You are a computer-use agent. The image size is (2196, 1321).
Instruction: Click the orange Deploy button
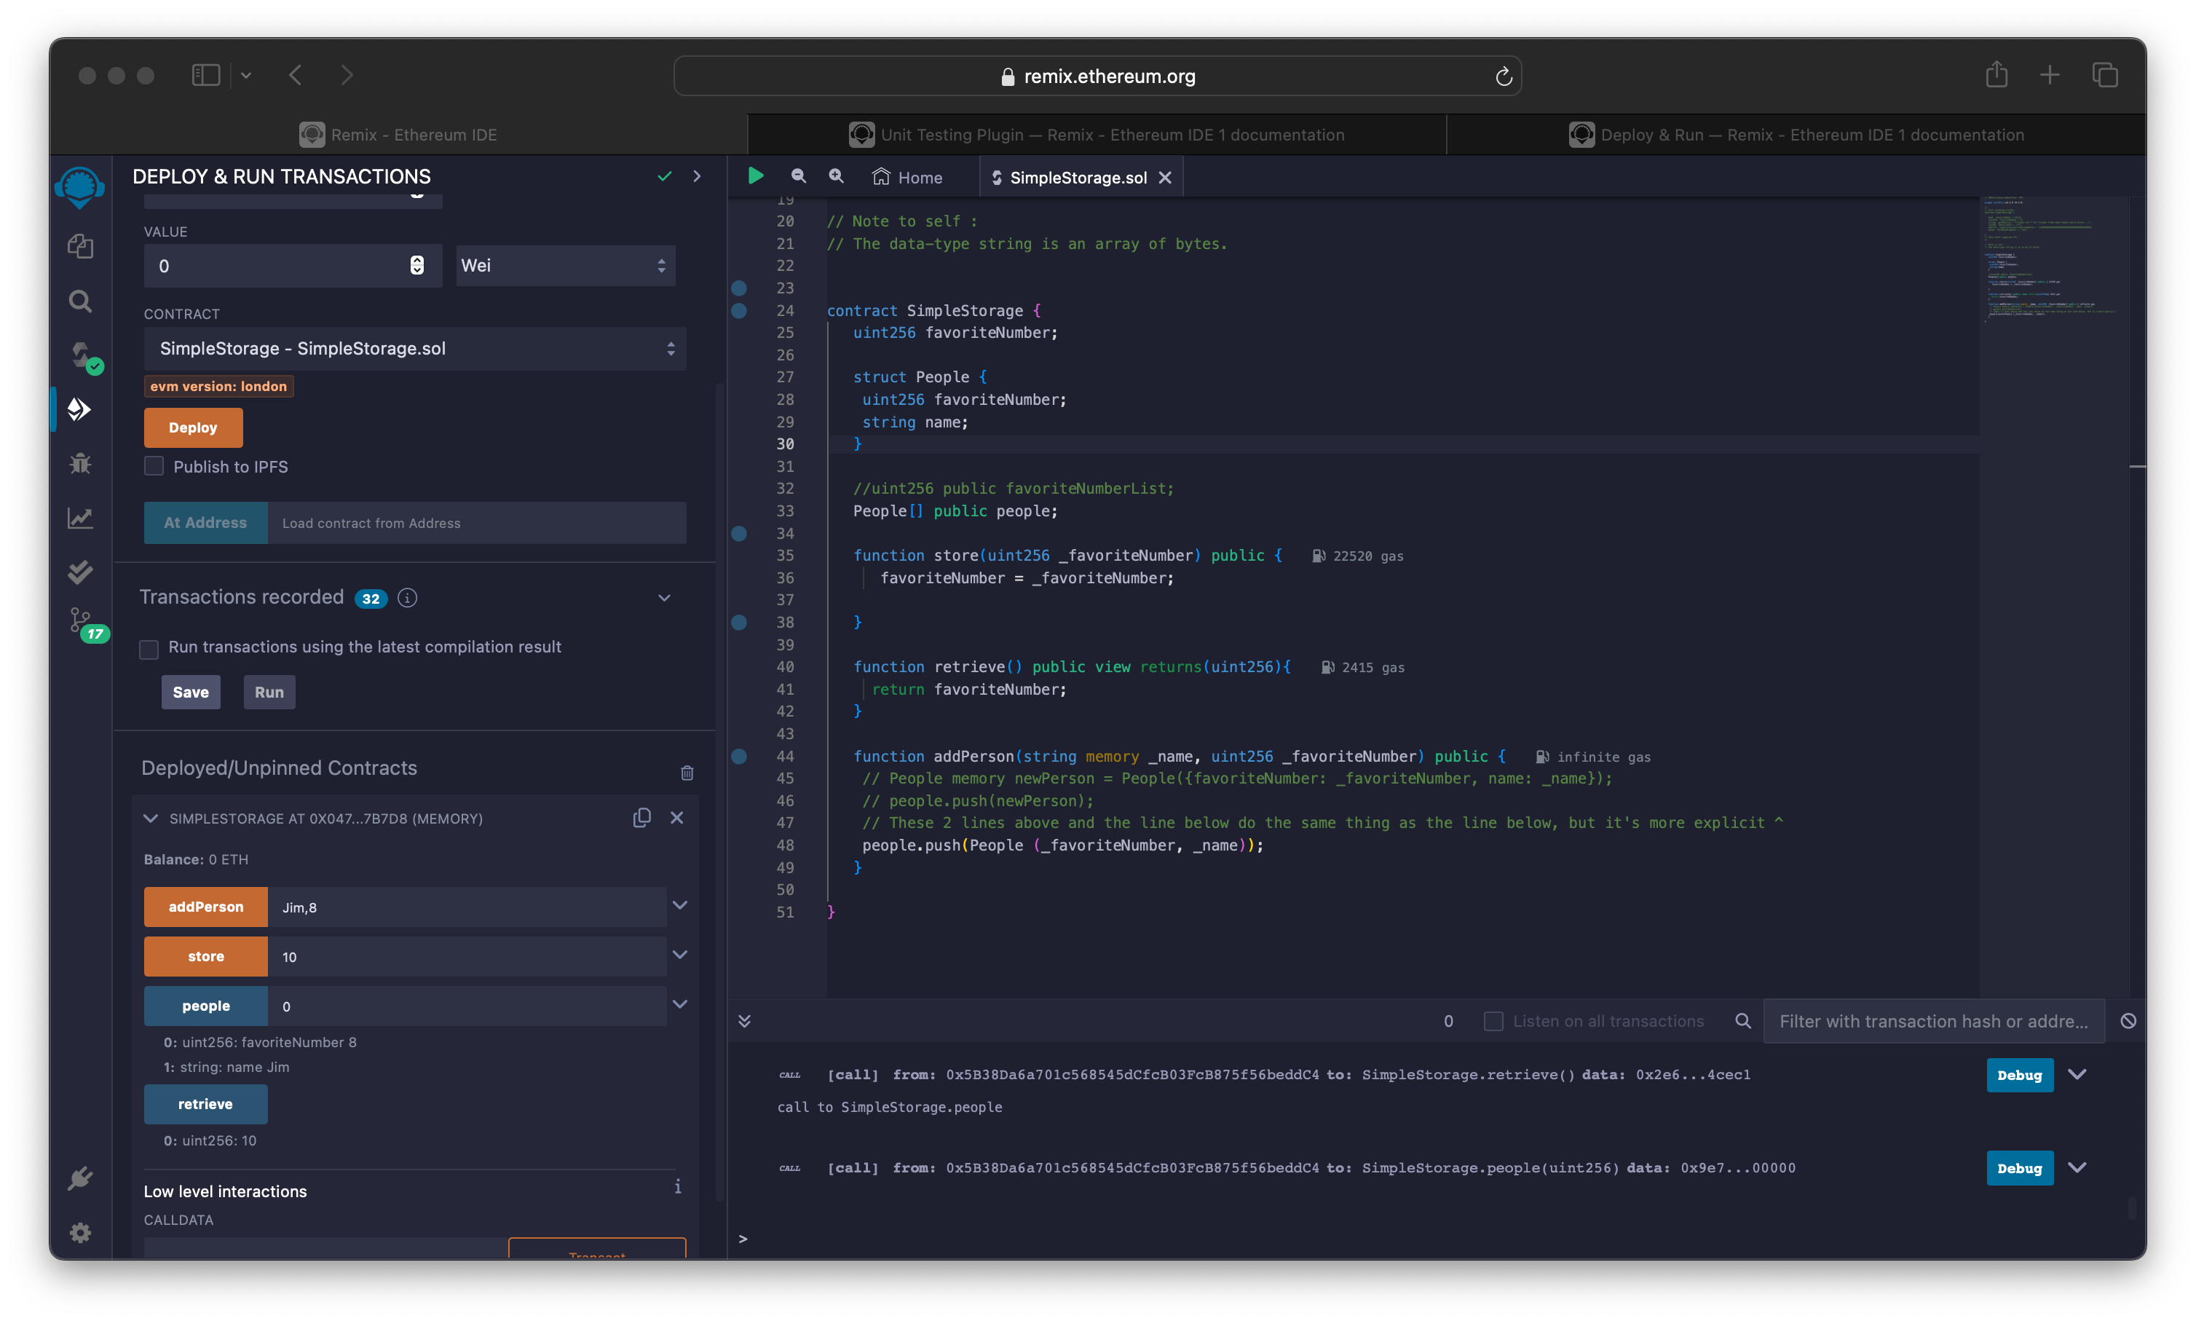point(193,427)
